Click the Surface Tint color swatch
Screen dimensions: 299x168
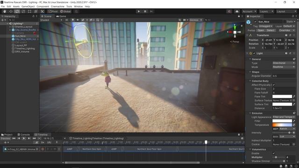click(282, 105)
